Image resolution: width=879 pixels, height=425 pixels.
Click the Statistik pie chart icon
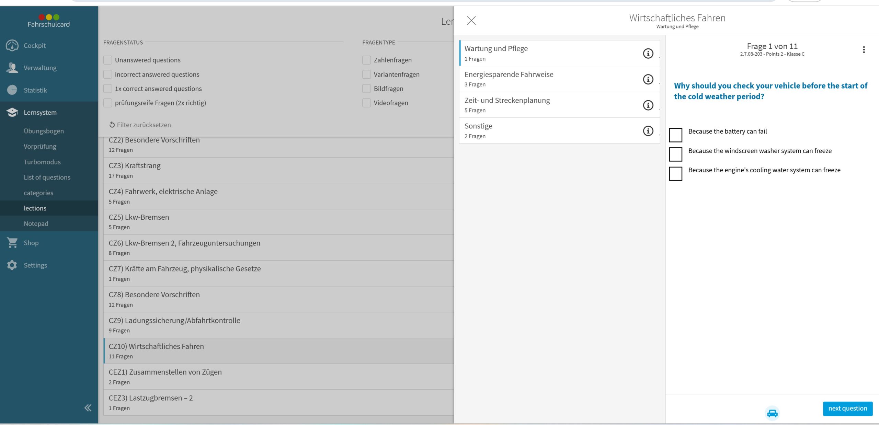[x=12, y=90]
